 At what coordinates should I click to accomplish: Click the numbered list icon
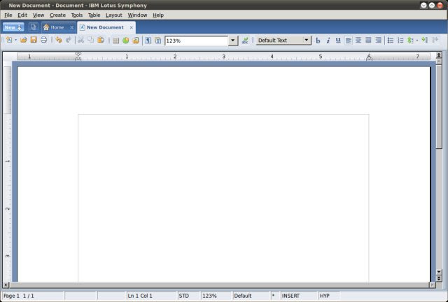[400, 41]
